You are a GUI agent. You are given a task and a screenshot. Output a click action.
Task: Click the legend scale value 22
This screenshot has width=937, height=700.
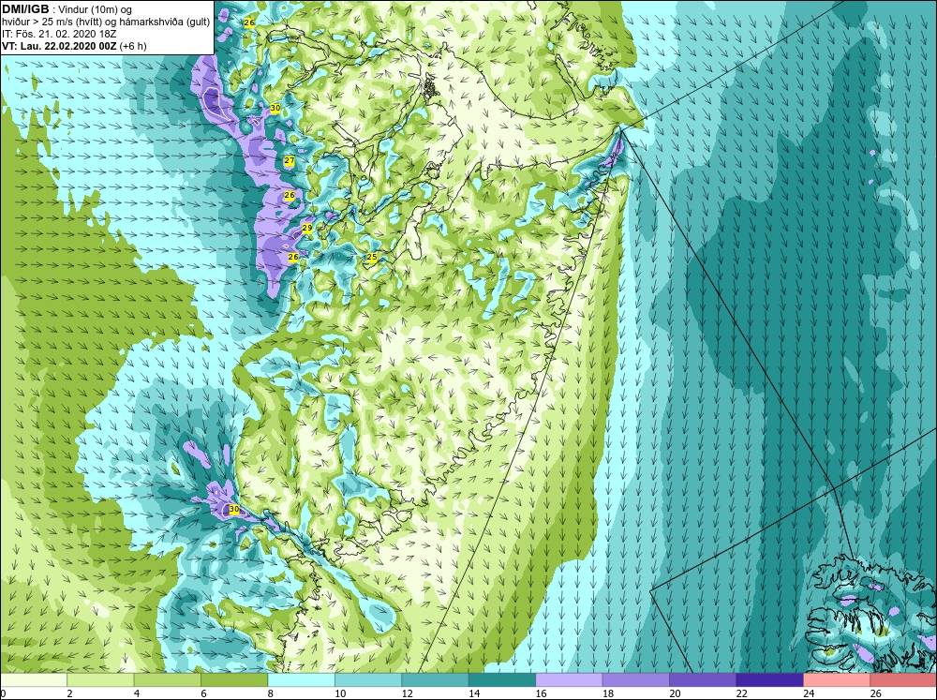(741, 693)
